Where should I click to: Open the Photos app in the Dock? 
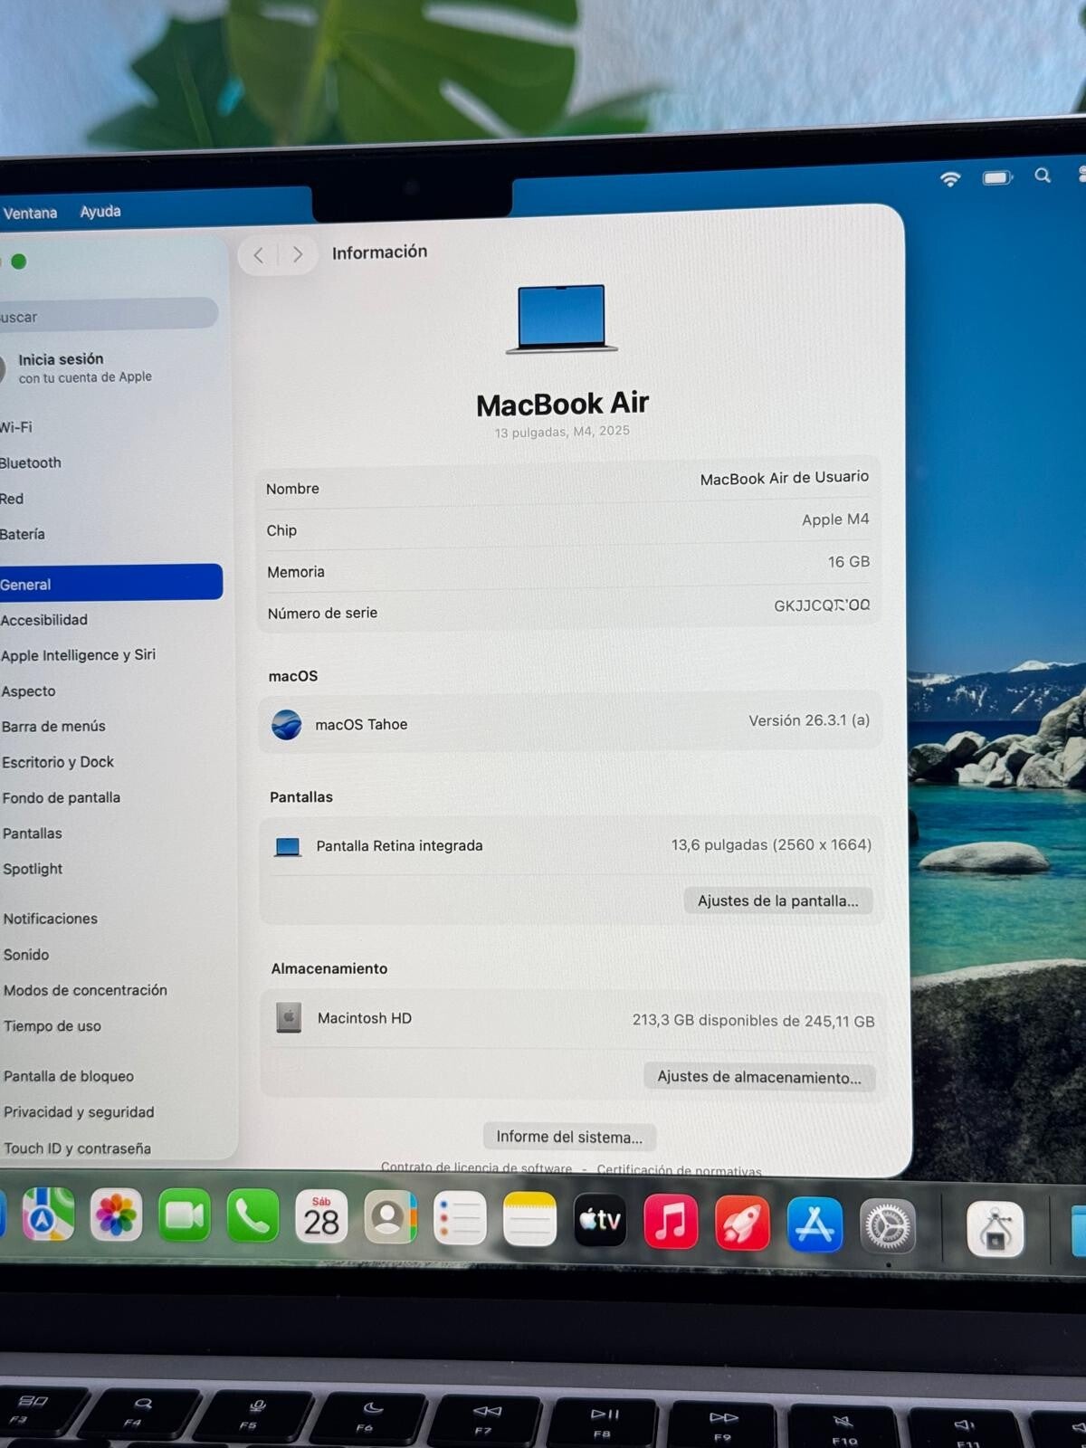tap(116, 1215)
